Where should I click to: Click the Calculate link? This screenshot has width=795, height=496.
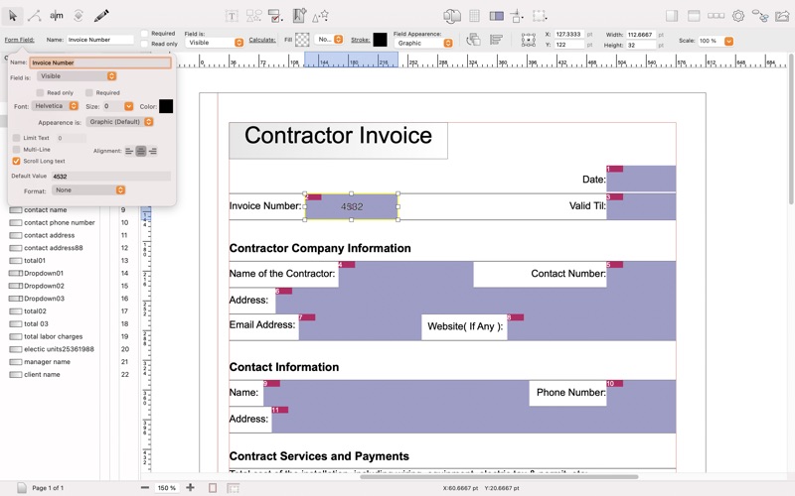(x=262, y=40)
